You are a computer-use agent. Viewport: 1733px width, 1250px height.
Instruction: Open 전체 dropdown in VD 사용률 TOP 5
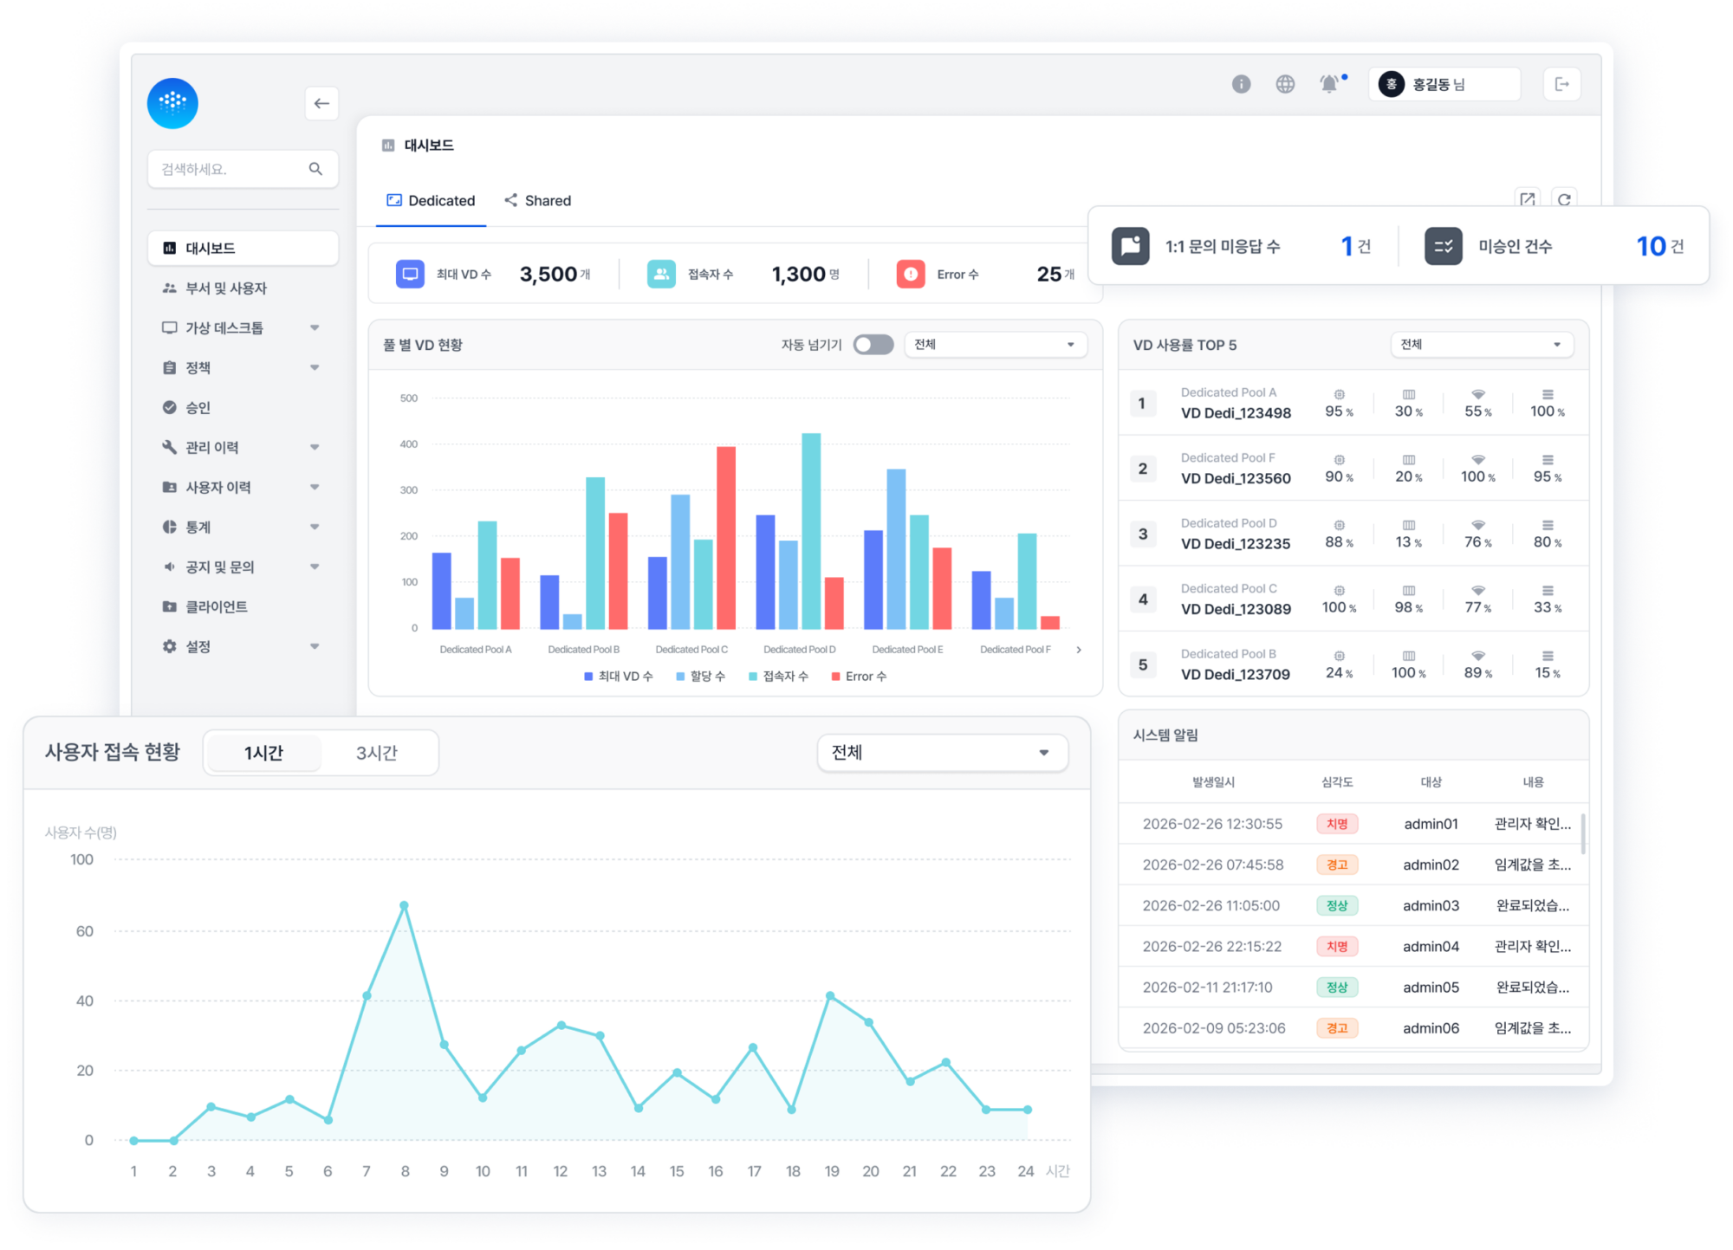pos(1481,345)
